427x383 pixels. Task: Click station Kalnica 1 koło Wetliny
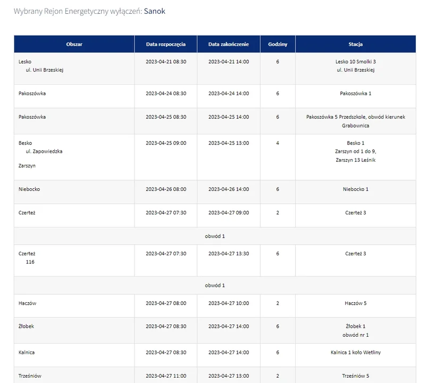coord(355,353)
